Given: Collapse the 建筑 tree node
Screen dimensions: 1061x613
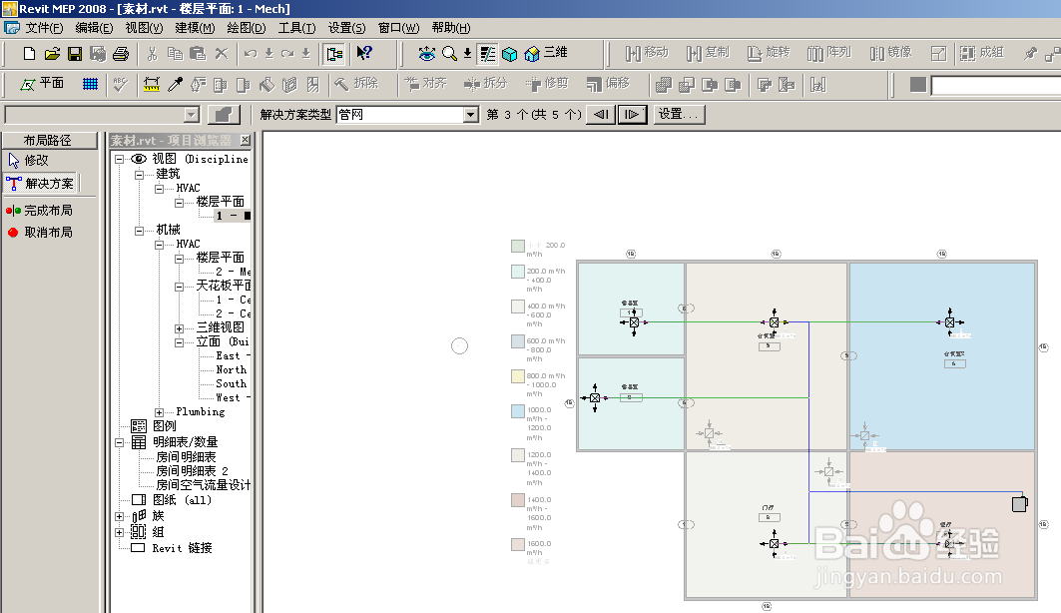Looking at the screenshot, I should click(x=140, y=174).
